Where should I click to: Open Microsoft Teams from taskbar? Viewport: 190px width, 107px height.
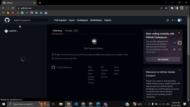[x=105, y=104]
